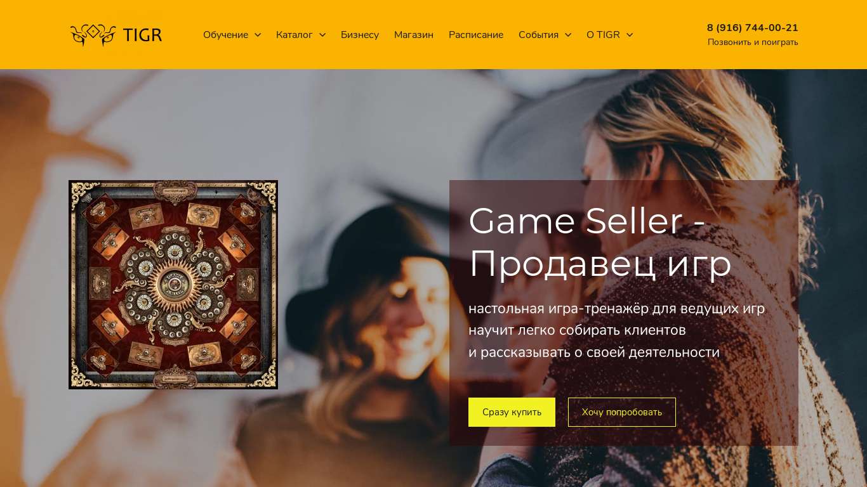Open the Расписание page

point(476,35)
